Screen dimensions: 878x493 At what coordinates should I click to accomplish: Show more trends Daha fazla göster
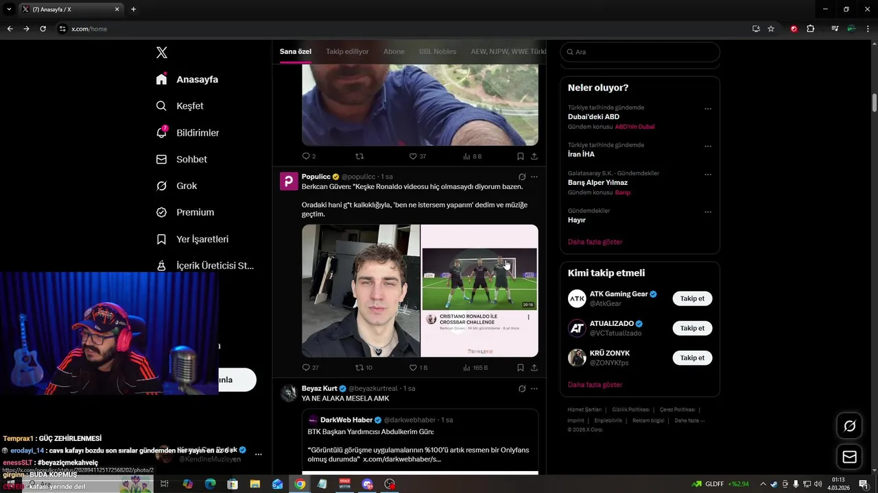tap(595, 242)
